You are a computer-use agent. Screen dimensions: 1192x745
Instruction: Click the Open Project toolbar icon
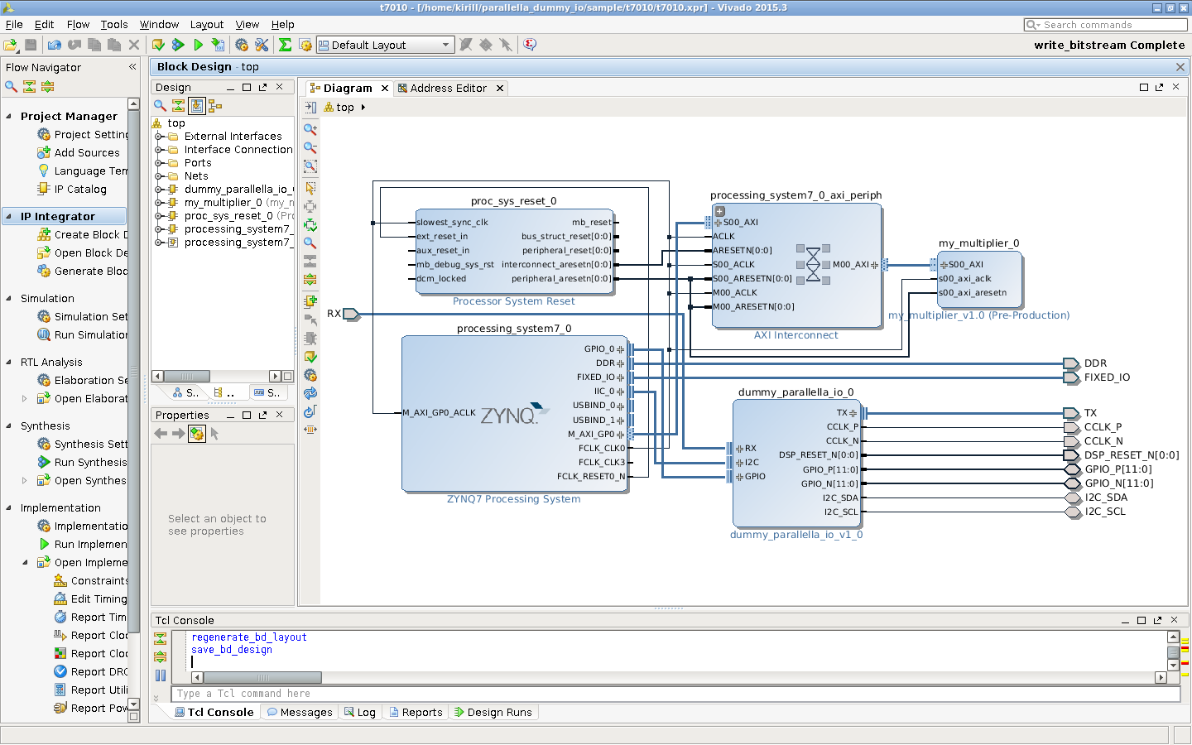[11, 45]
